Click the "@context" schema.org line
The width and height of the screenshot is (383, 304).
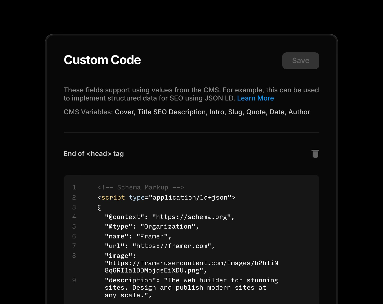[170, 217]
